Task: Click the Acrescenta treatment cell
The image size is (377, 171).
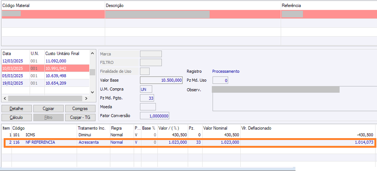Action: point(89,142)
